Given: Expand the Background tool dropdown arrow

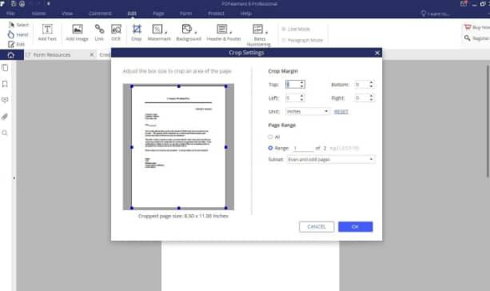Looking at the screenshot, I should click(x=196, y=32).
